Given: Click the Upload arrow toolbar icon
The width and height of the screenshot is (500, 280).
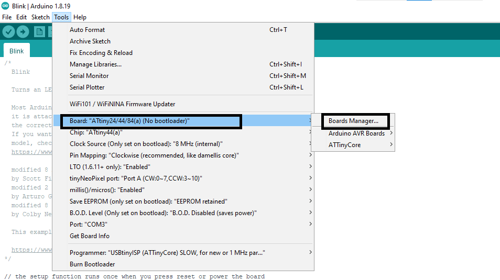Looking at the screenshot, I should click(x=23, y=31).
